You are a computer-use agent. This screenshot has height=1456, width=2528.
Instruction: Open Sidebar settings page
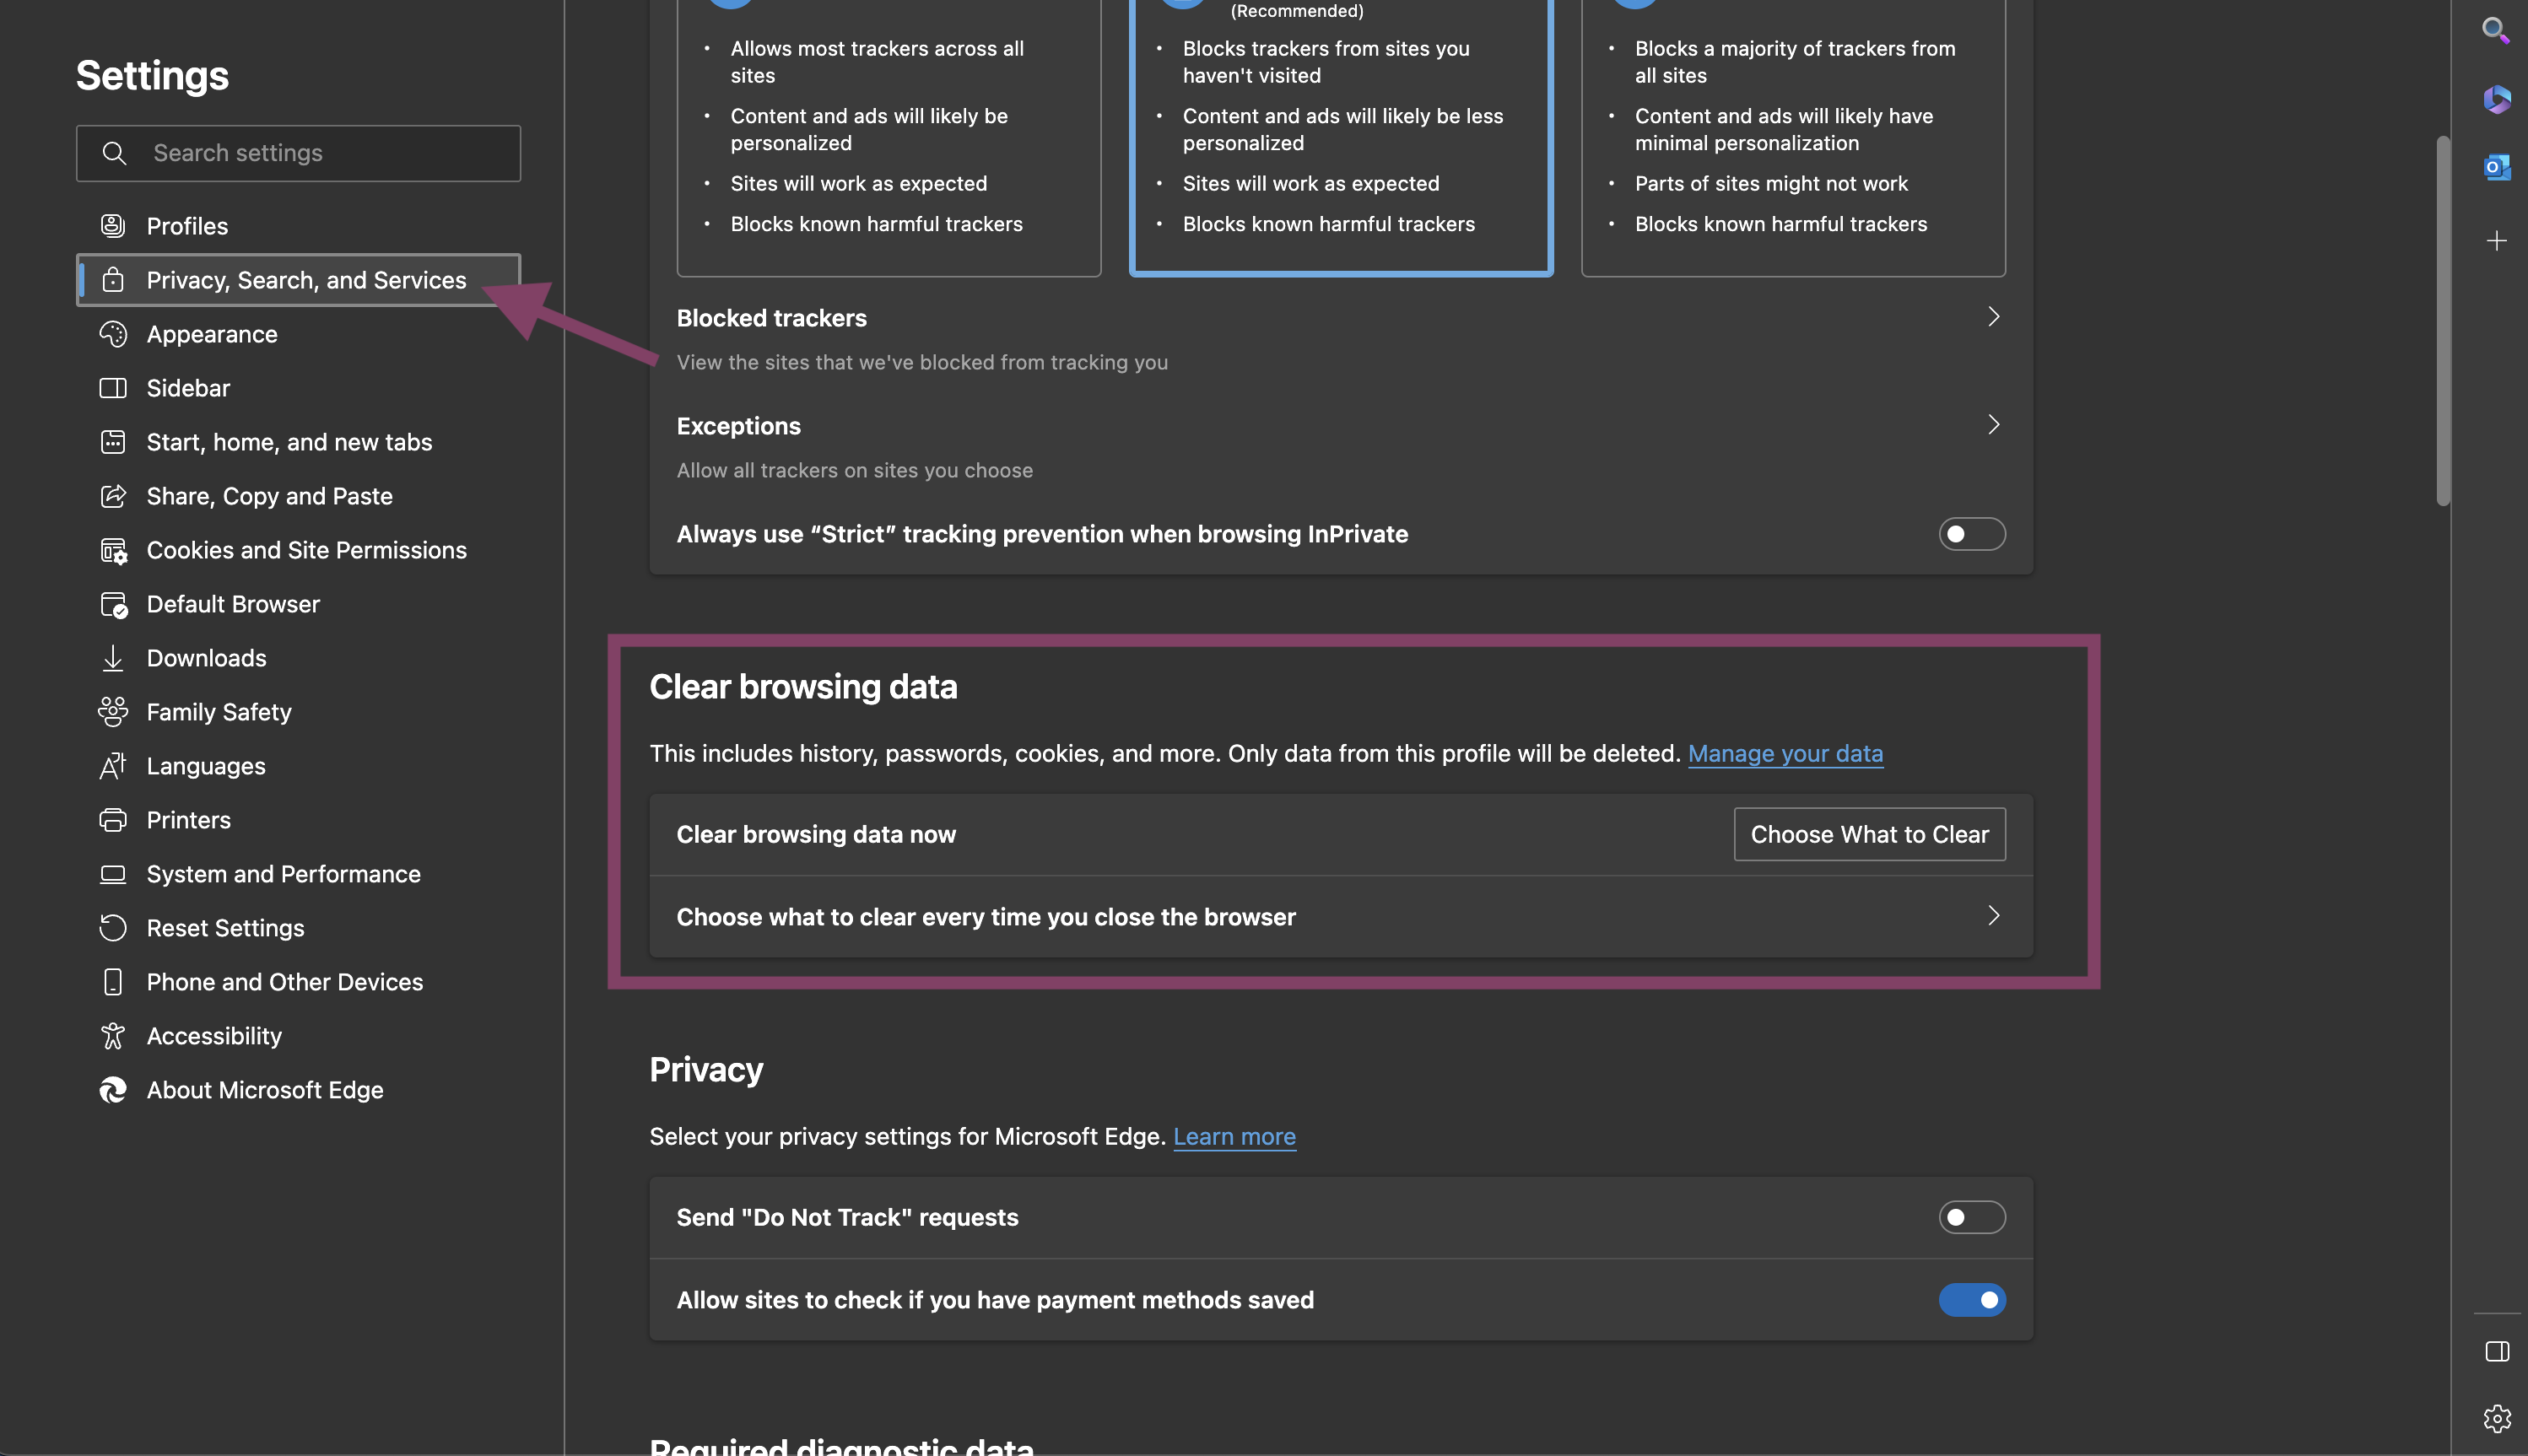click(x=298, y=388)
